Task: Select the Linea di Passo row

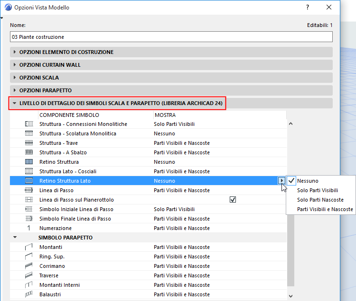Action: [148, 190]
